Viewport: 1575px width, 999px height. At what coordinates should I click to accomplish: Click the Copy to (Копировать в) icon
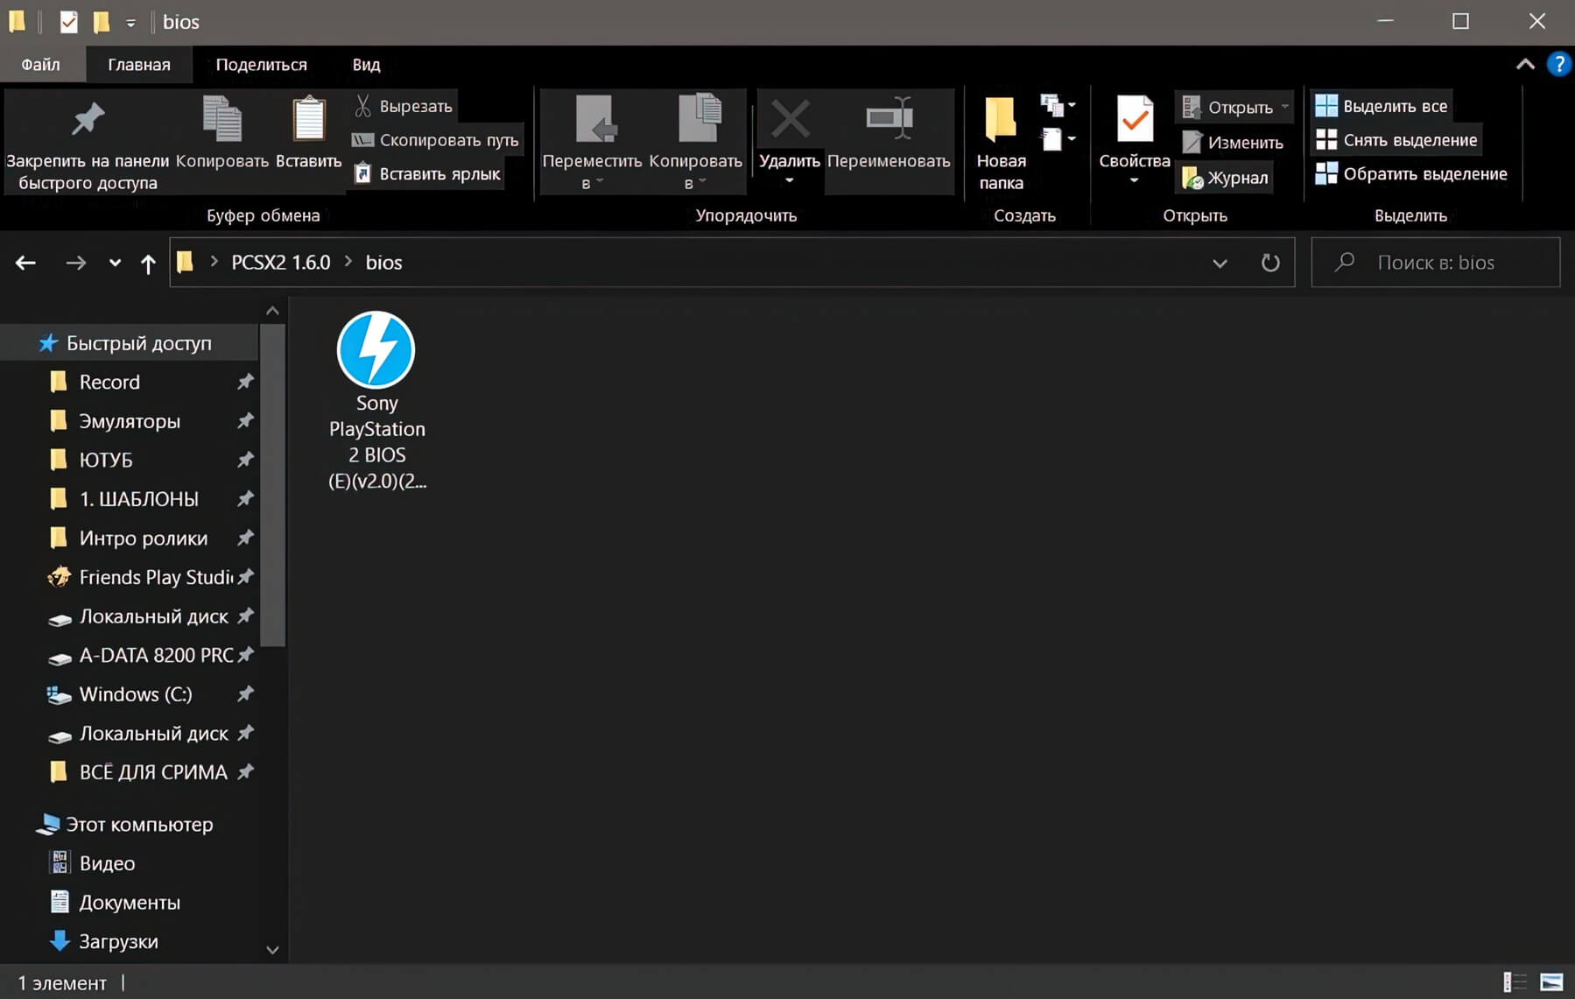(698, 118)
